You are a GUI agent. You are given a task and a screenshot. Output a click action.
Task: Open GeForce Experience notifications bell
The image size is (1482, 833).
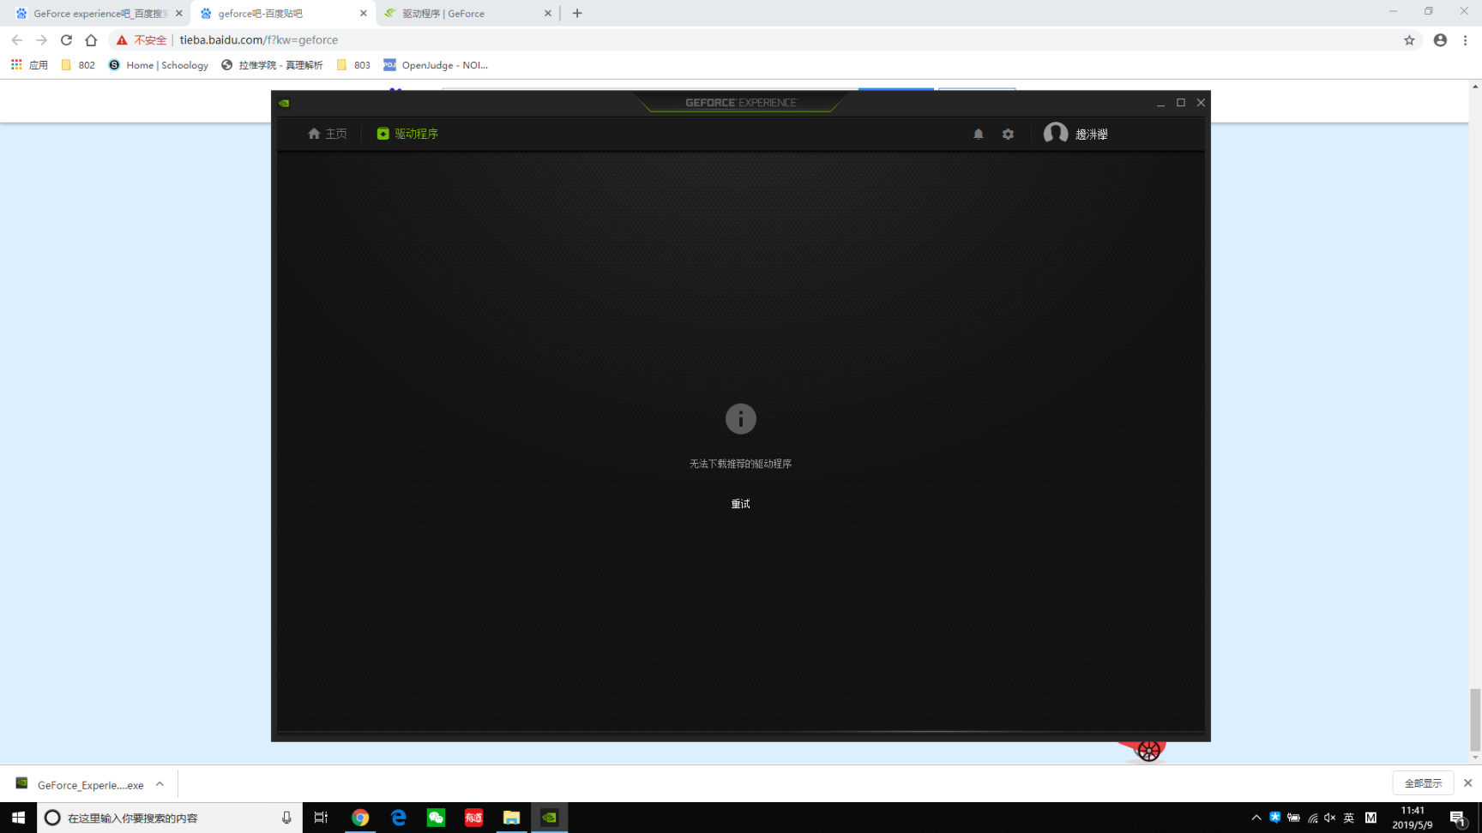point(979,134)
